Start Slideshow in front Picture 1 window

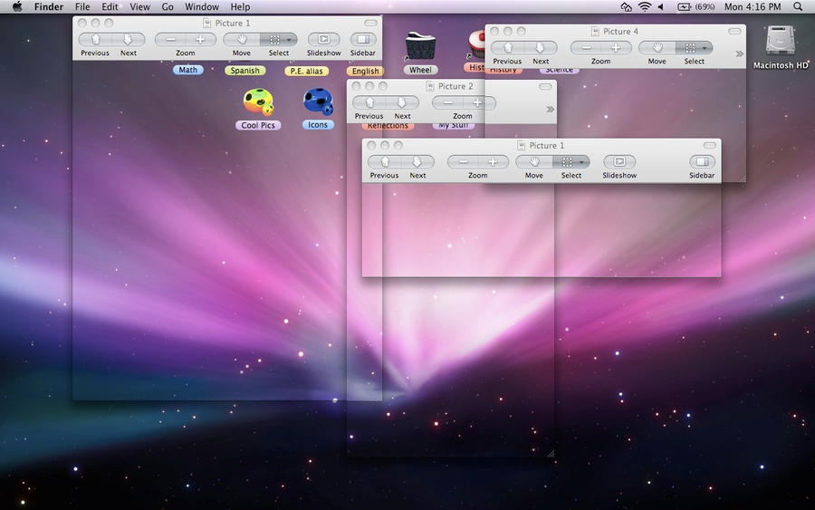click(619, 162)
